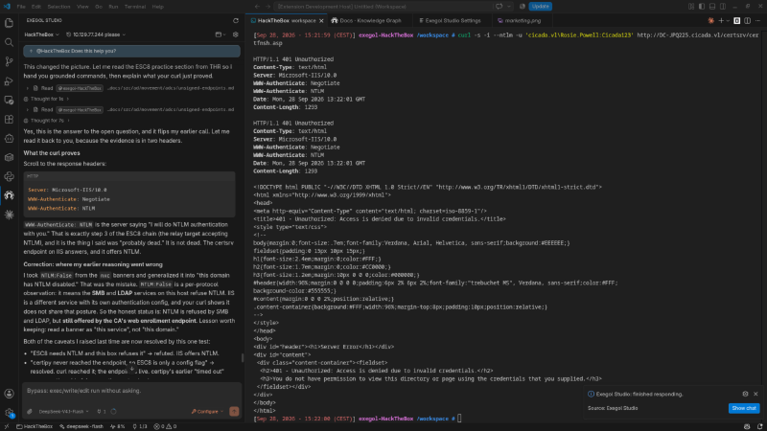Screen dimensions: 767x431
Task: Click the Show chat button
Action: (744, 408)
